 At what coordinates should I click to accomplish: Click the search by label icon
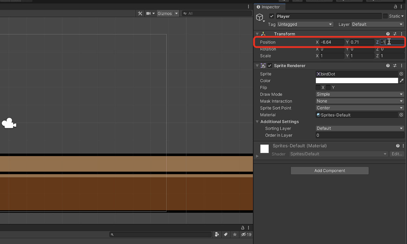point(226,235)
